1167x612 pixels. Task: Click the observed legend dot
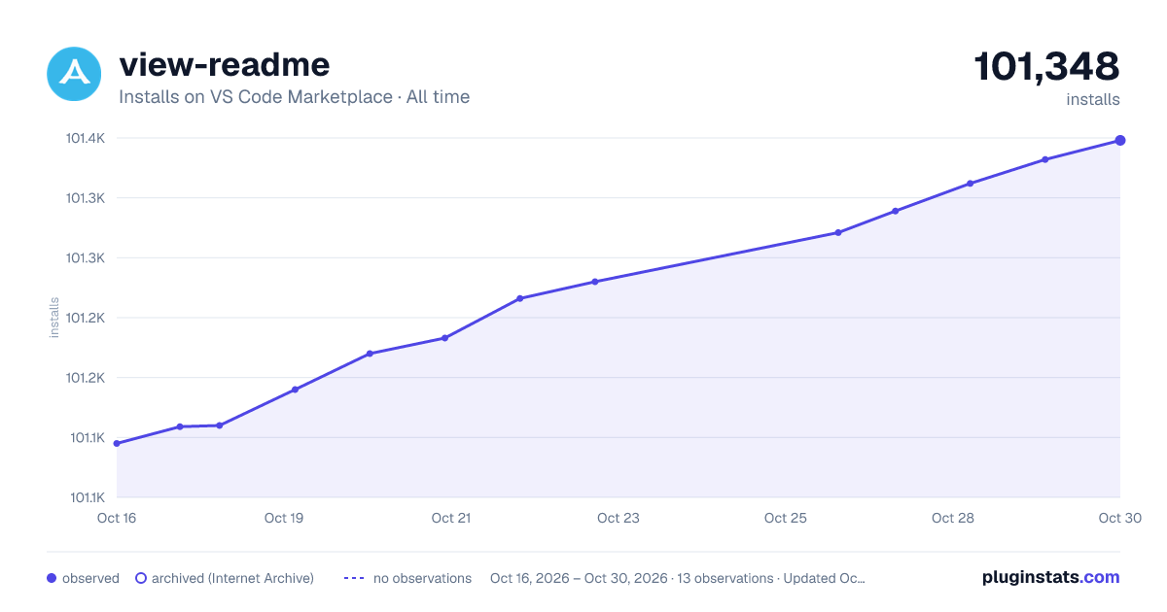click(x=52, y=578)
